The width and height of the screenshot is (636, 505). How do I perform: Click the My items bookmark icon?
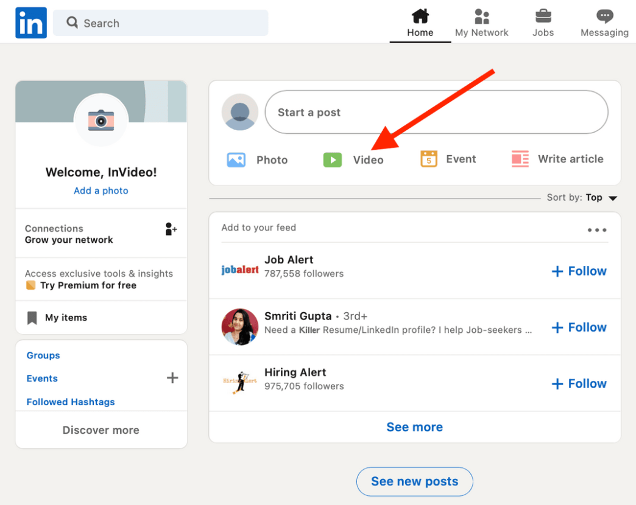(32, 318)
